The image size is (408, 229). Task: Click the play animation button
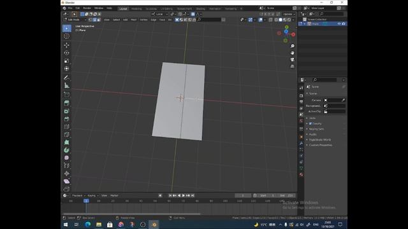click(x=184, y=195)
